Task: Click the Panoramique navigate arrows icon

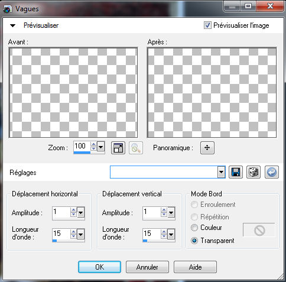Action: tap(207, 148)
